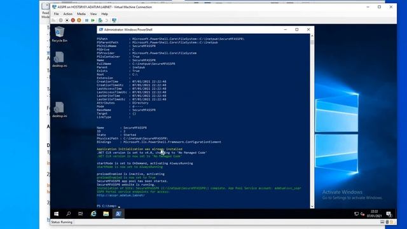Open the Media menu
This screenshot has height=229, width=407.
pos(81,14)
